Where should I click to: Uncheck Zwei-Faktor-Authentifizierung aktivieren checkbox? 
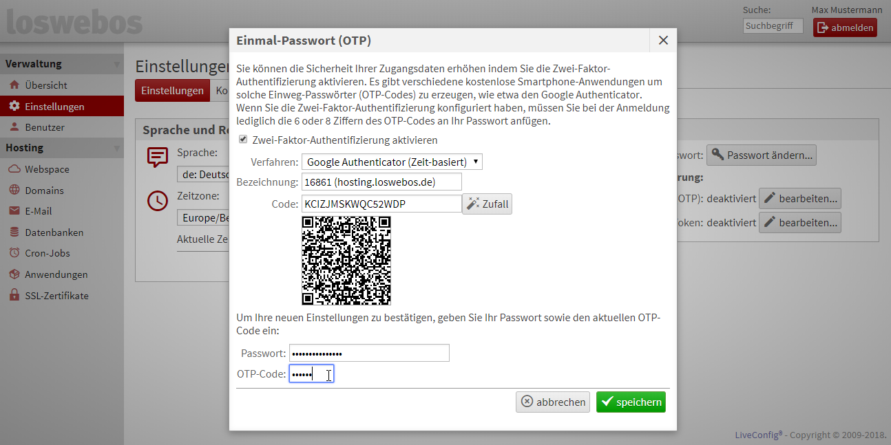pyautogui.click(x=243, y=140)
